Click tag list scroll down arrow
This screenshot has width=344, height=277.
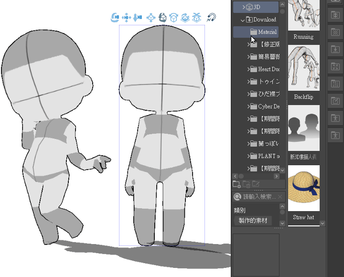(282, 223)
